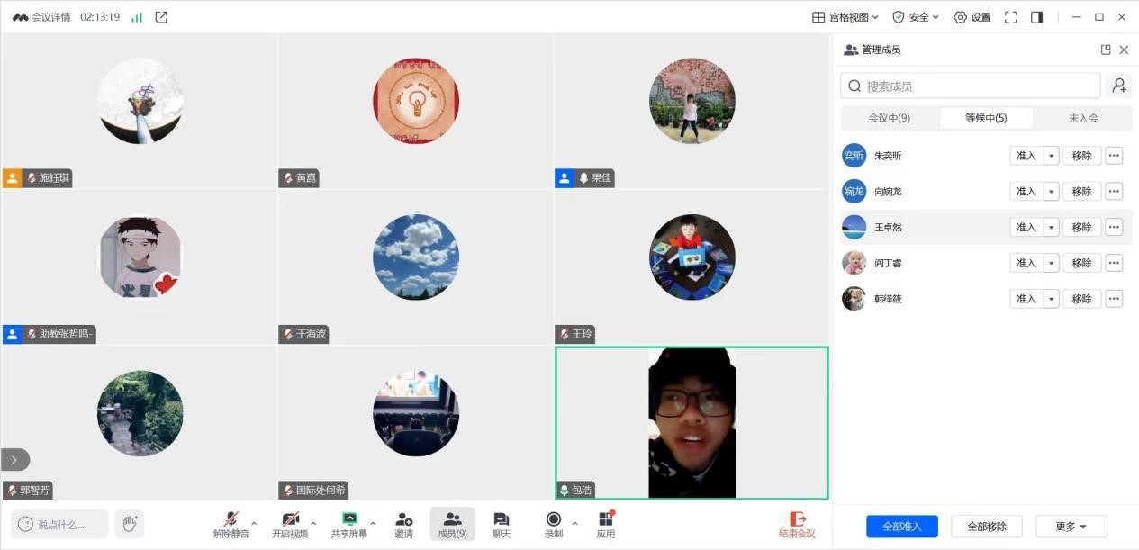Viewport: 1139px width, 550px height.
Task: Click the share screen icon
Action: coord(349,519)
